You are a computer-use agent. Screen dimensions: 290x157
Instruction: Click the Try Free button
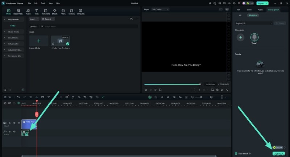[x=278, y=153]
